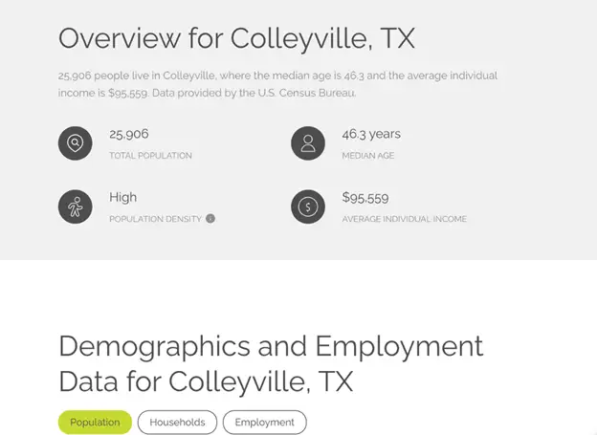597x435 pixels.
Task: Switch to the Households tab
Action: click(177, 422)
